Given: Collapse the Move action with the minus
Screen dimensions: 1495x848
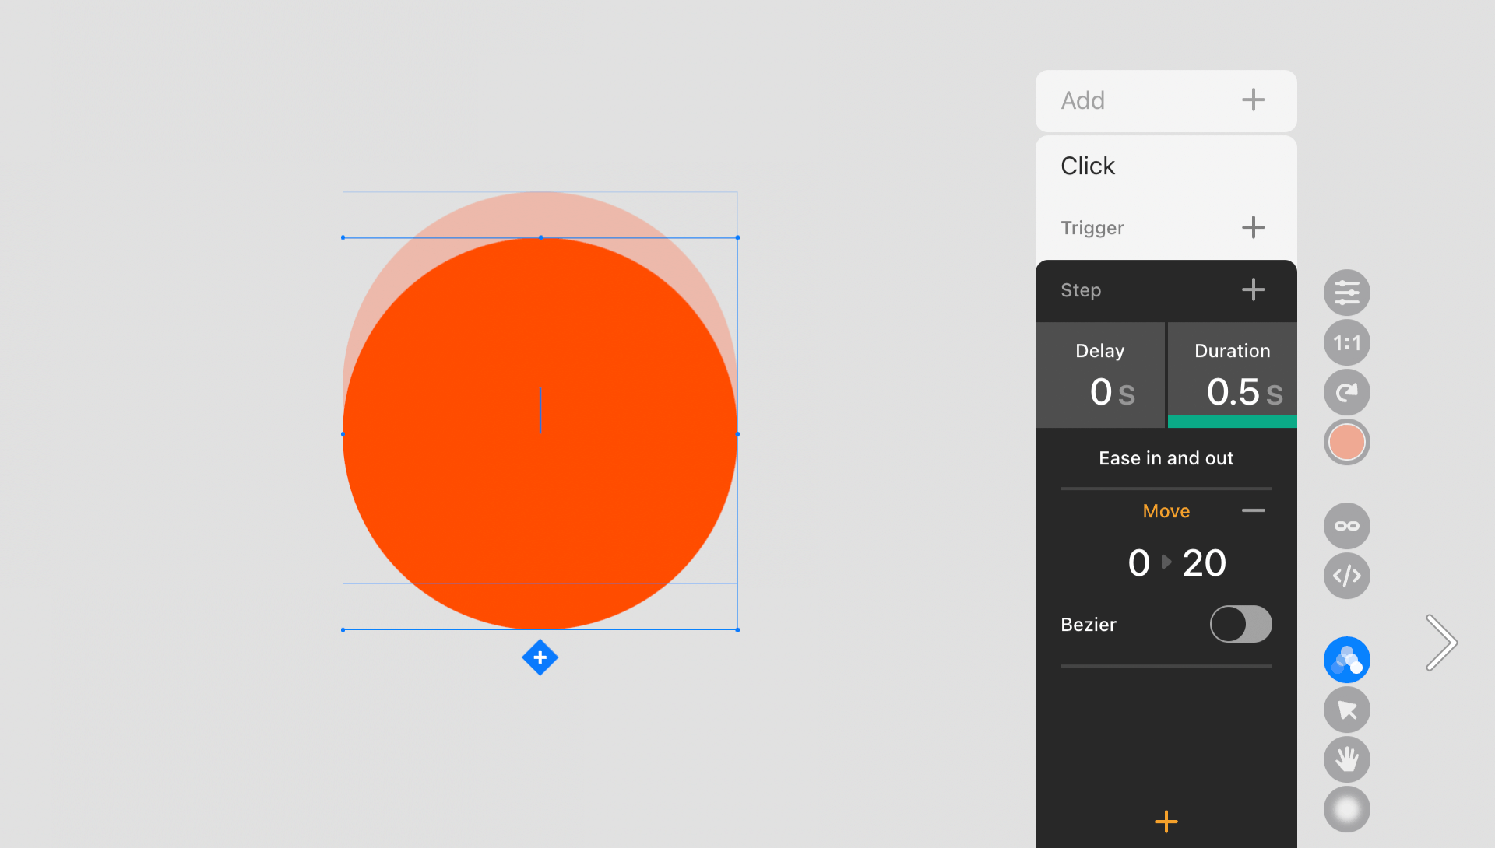Looking at the screenshot, I should coord(1254,510).
